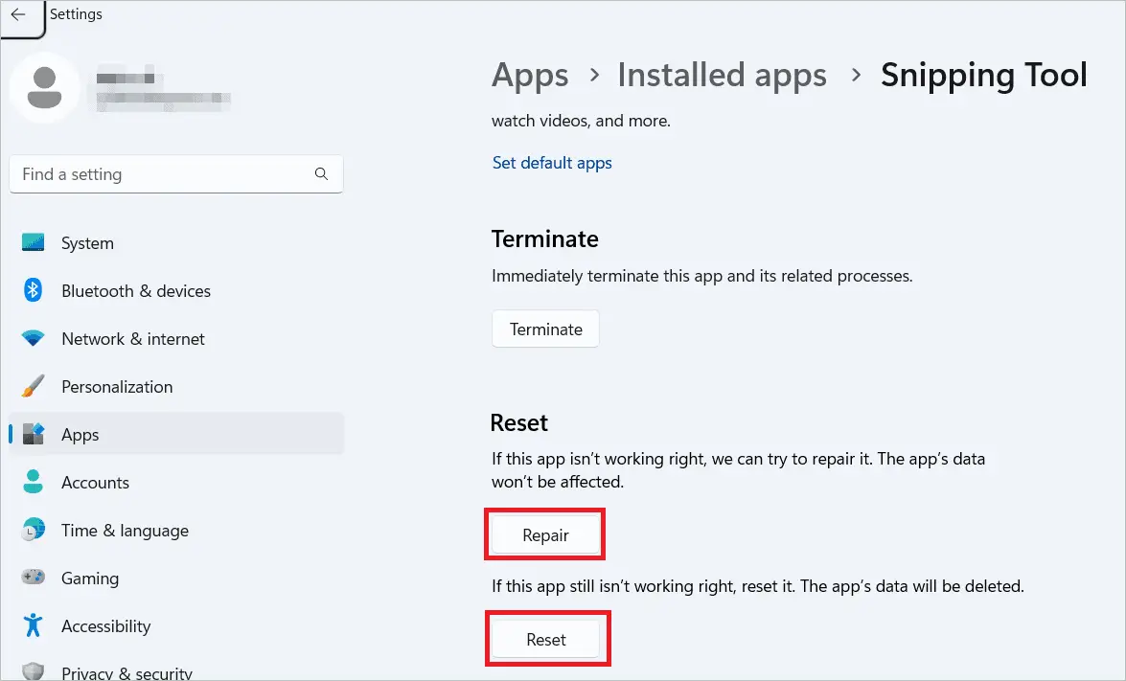Open Accounts category label
Viewport: 1126px width, 681px height.
point(96,482)
